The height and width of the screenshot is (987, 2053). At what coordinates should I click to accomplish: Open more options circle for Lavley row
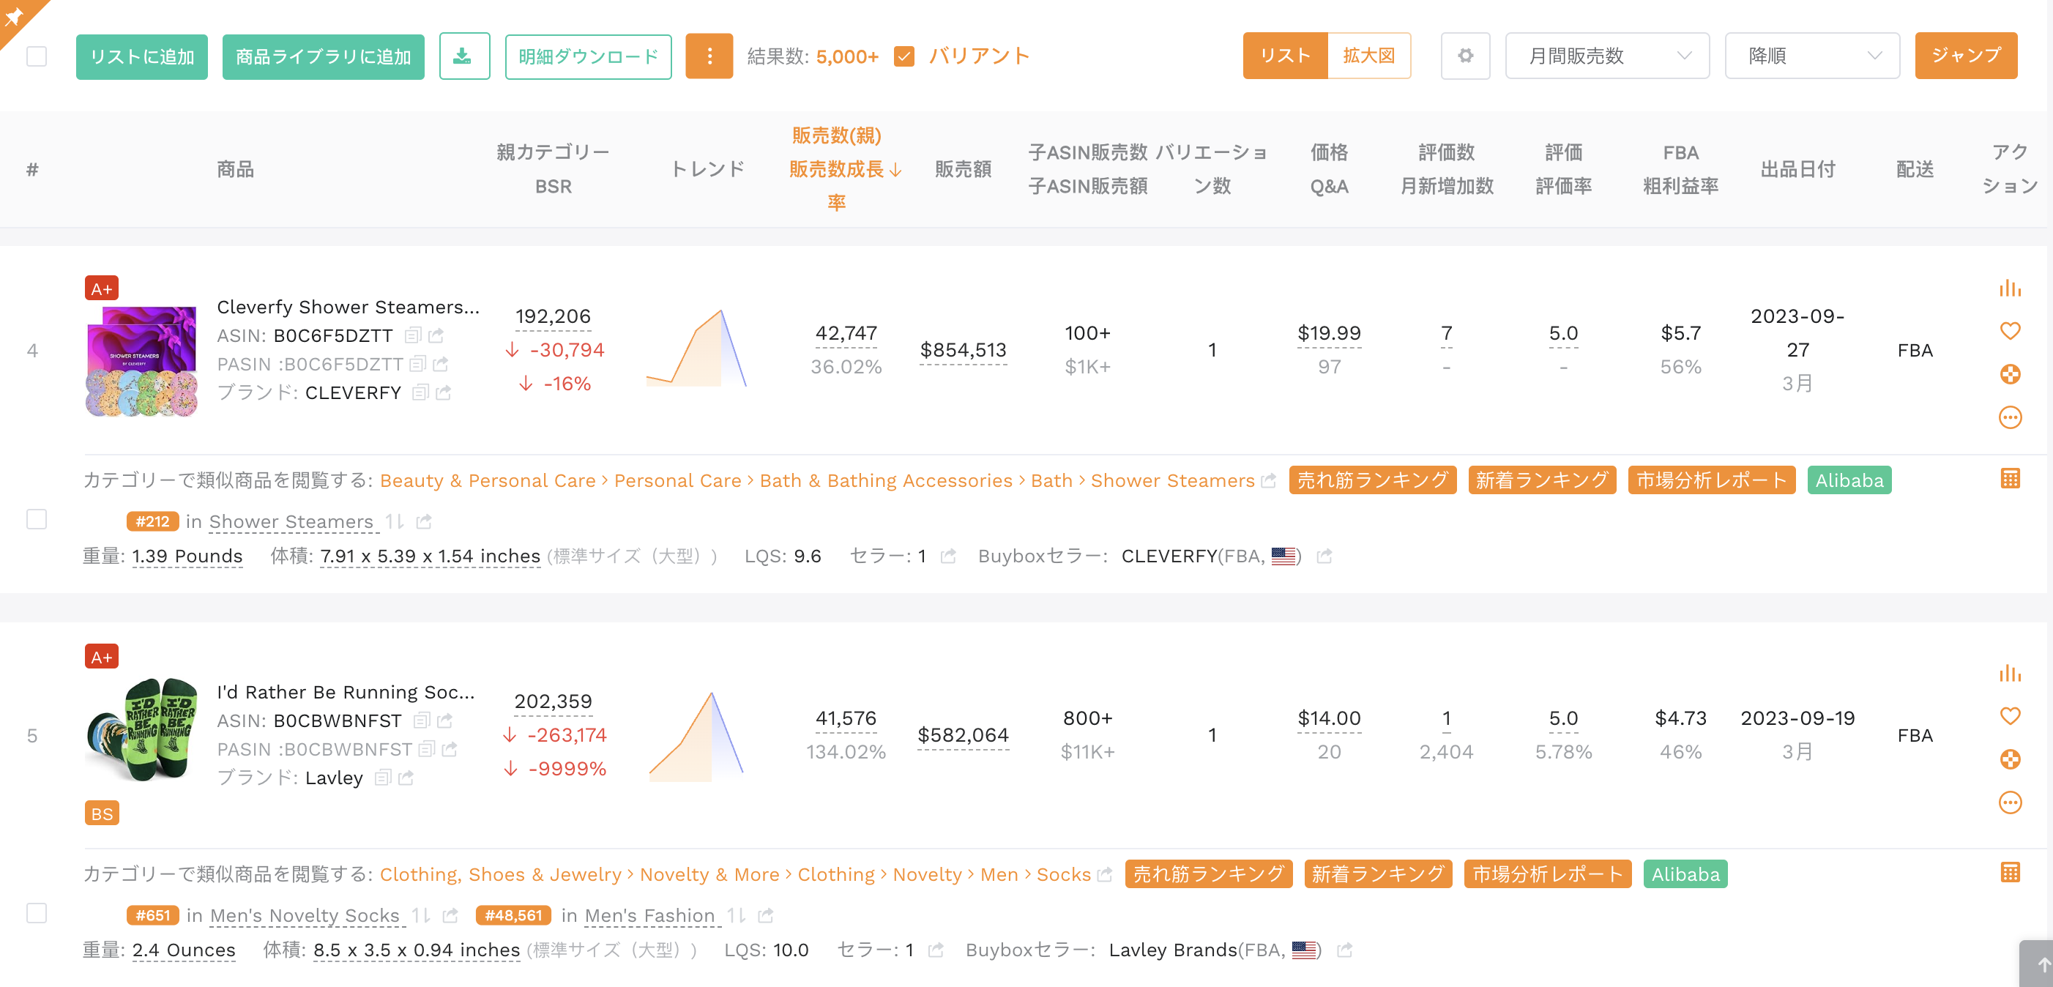(2010, 802)
